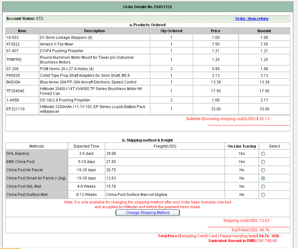The image size is (298, 249).
Task: Click the Description column header
Action: [94, 31]
